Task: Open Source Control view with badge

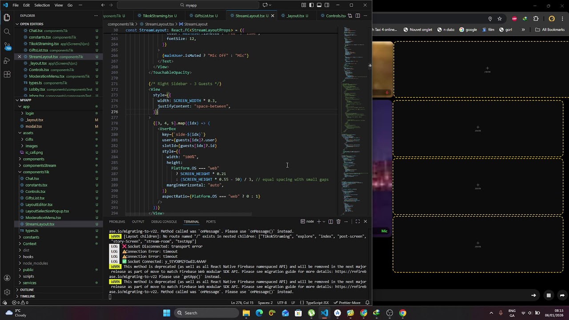Action: [x=7, y=46]
